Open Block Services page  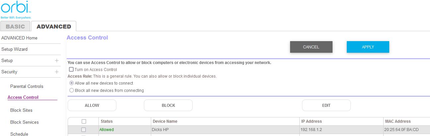(x=25, y=122)
